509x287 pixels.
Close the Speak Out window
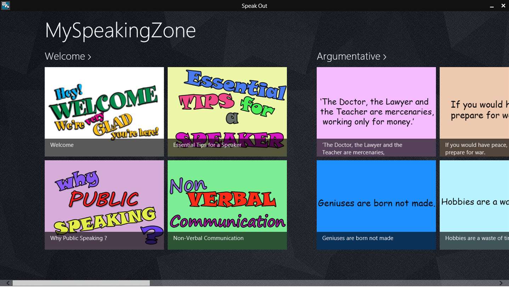(503, 6)
